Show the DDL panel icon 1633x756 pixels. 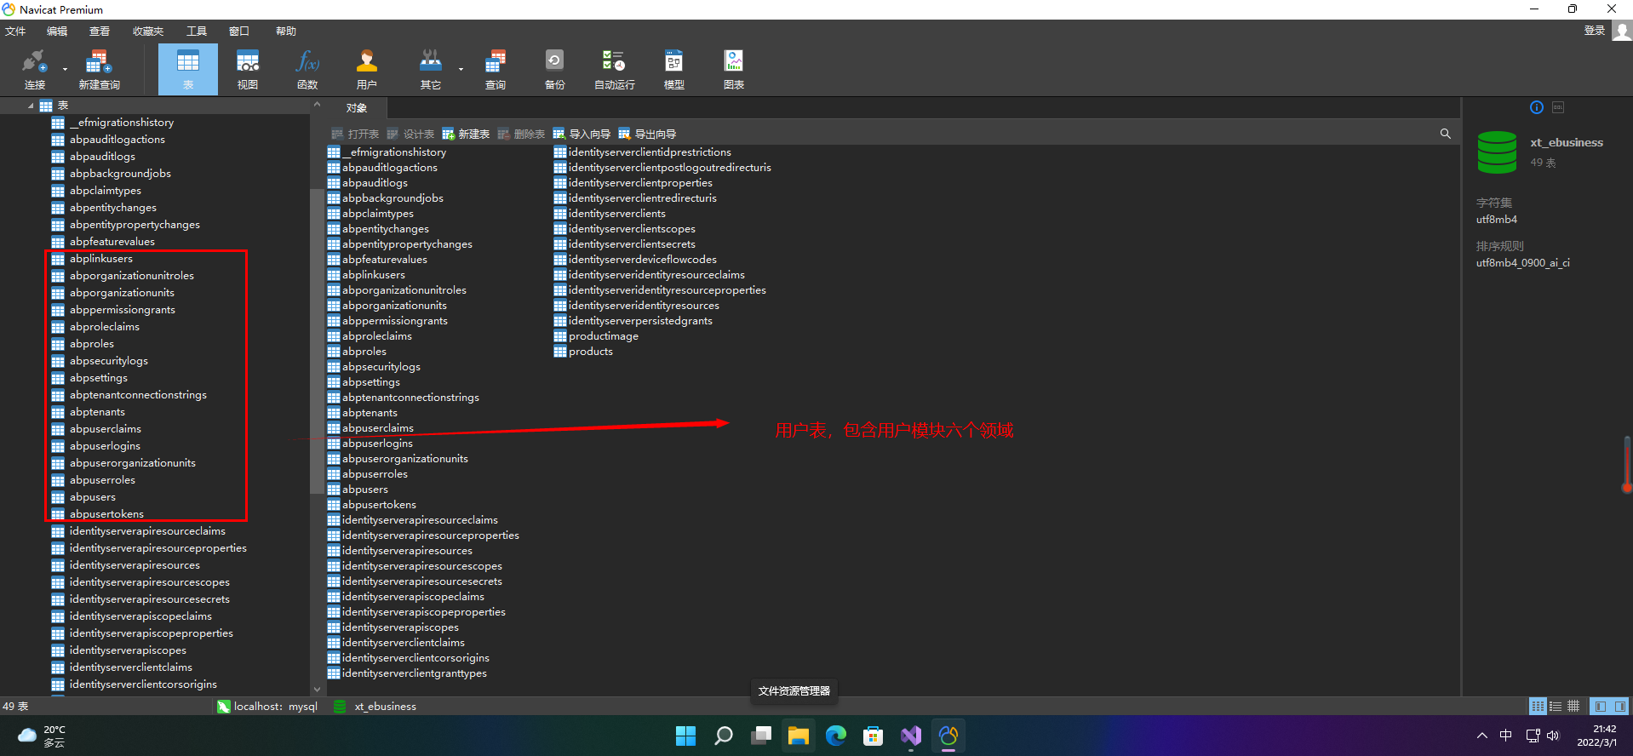pyautogui.click(x=1558, y=107)
